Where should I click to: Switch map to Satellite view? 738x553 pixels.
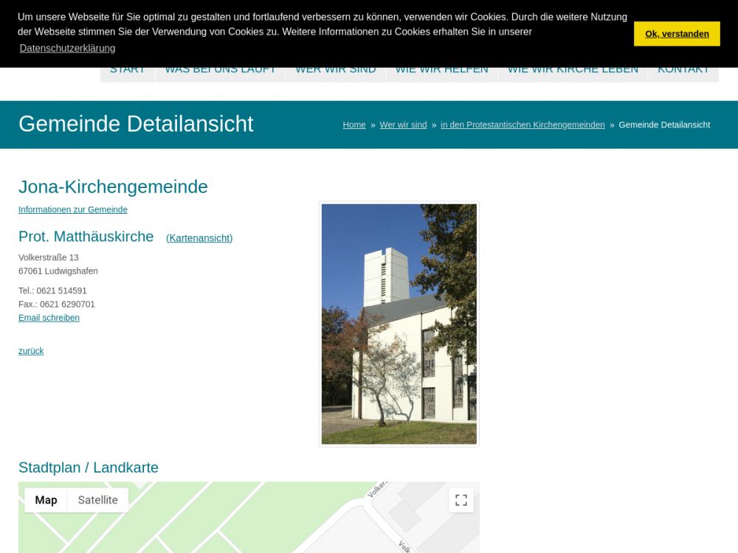(x=97, y=500)
